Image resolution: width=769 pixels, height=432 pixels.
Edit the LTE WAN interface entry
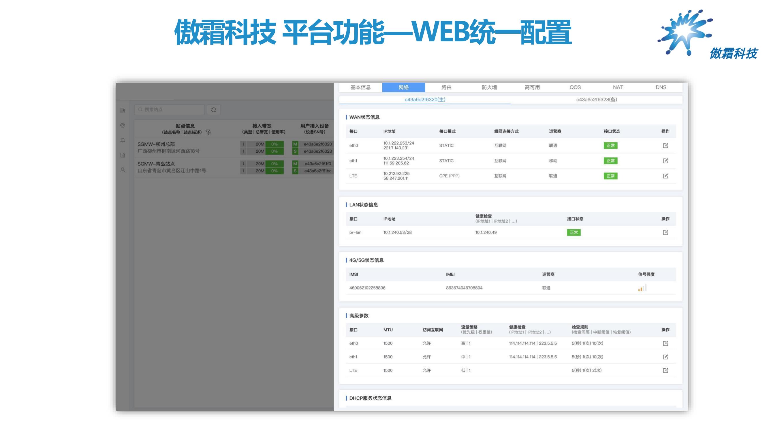(665, 176)
